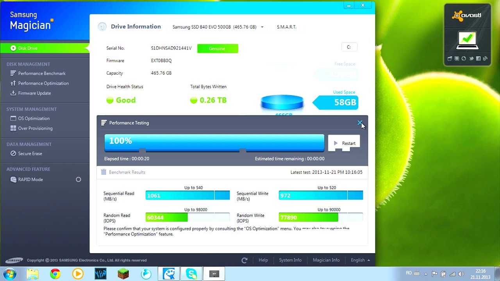Close the Performance Testing panel
This screenshot has height=281, width=500.
[360, 123]
